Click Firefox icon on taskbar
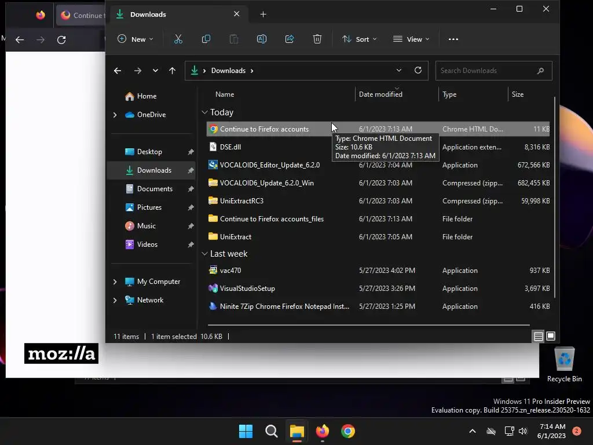The width and height of the screenshot is (593, 445). tap(322, 431)
